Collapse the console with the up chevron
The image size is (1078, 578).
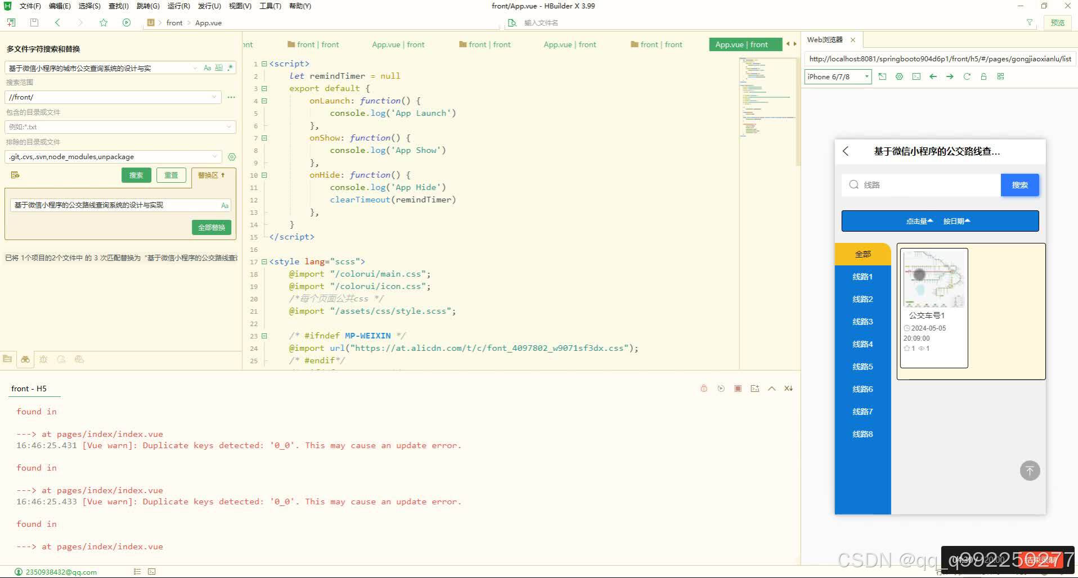772,389
